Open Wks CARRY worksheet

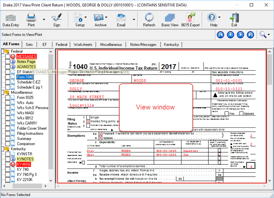point(27,123)
